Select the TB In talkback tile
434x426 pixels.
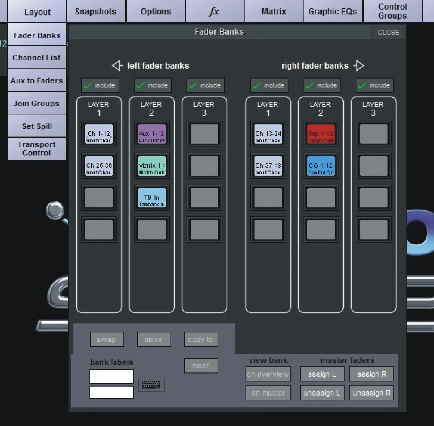[152, 198]
